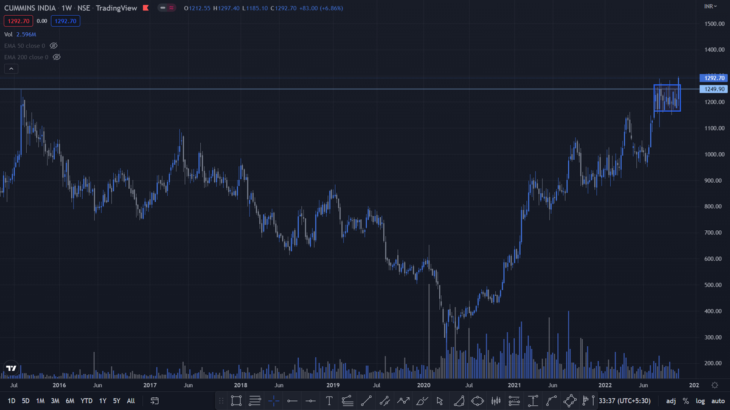Viewport: 730px width, 410px height.
Task: Switch to 5Y time range
Action: 116,401
